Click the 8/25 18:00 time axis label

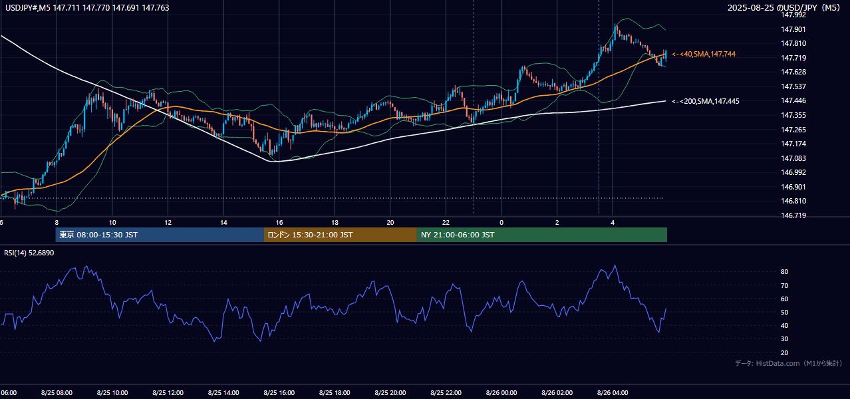[x=335, y=393]
